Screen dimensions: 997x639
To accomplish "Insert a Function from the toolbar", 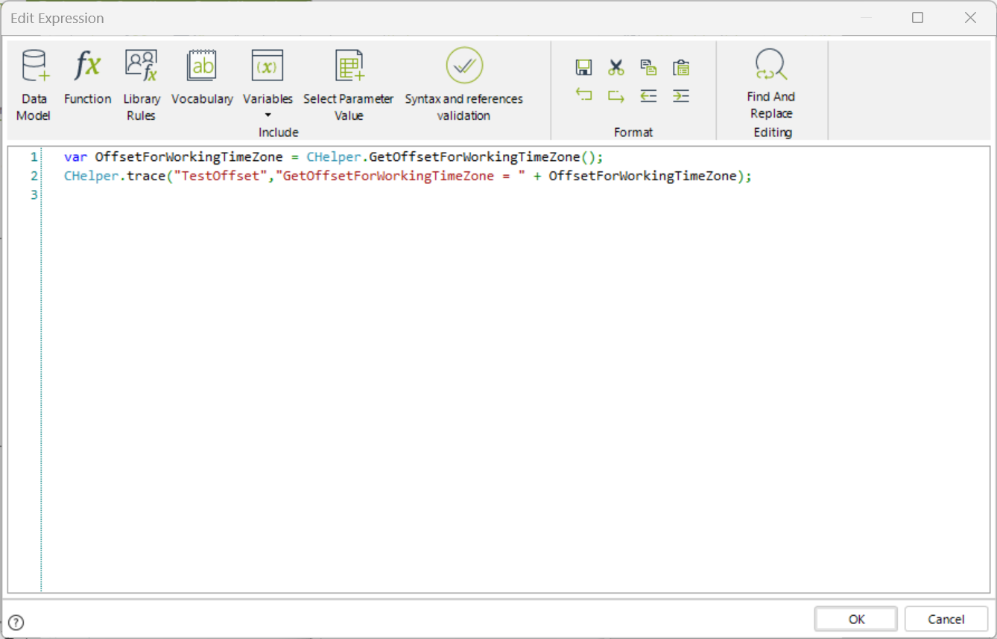I will pos(87,77).
